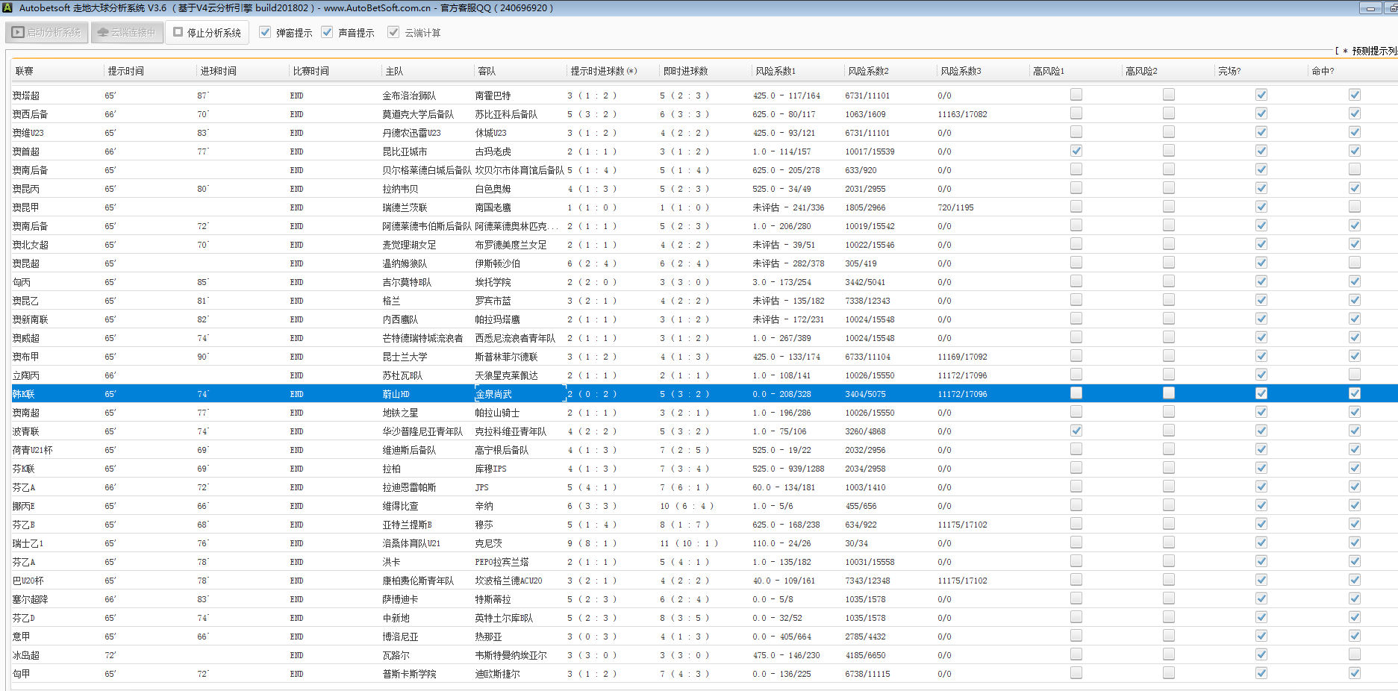Toggle the 弹窗提示 checkbox
The height and width of the screenshot is (691, 1398).
point(265,33)
